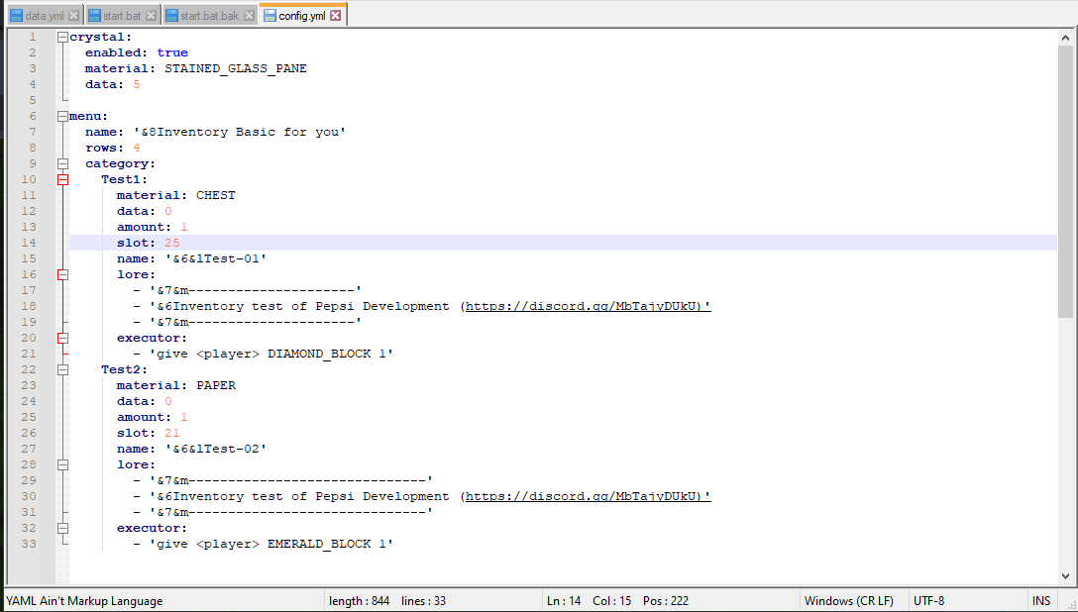Click Windows (CR LF) line ending status
This screenshot has height=612, width=1078.
click(x=848, y=601)
